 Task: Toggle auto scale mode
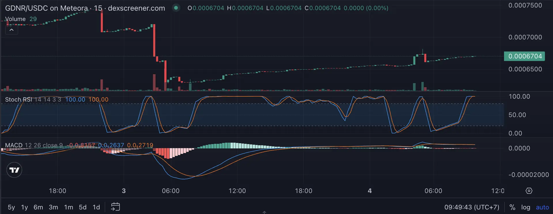[x=542, y=207]
